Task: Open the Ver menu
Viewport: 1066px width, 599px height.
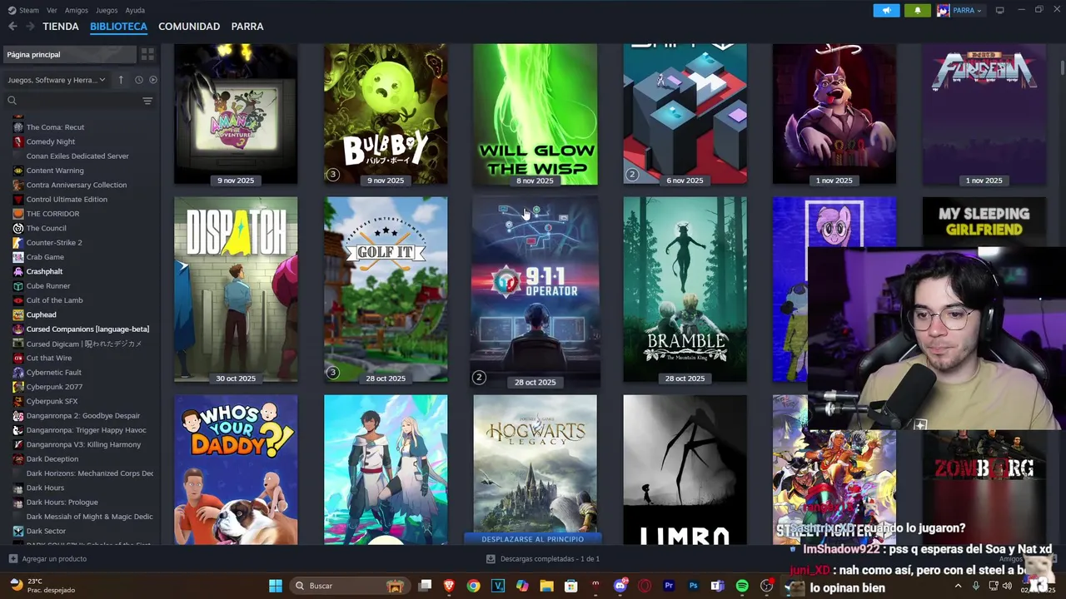Action: tap(52, 10)
